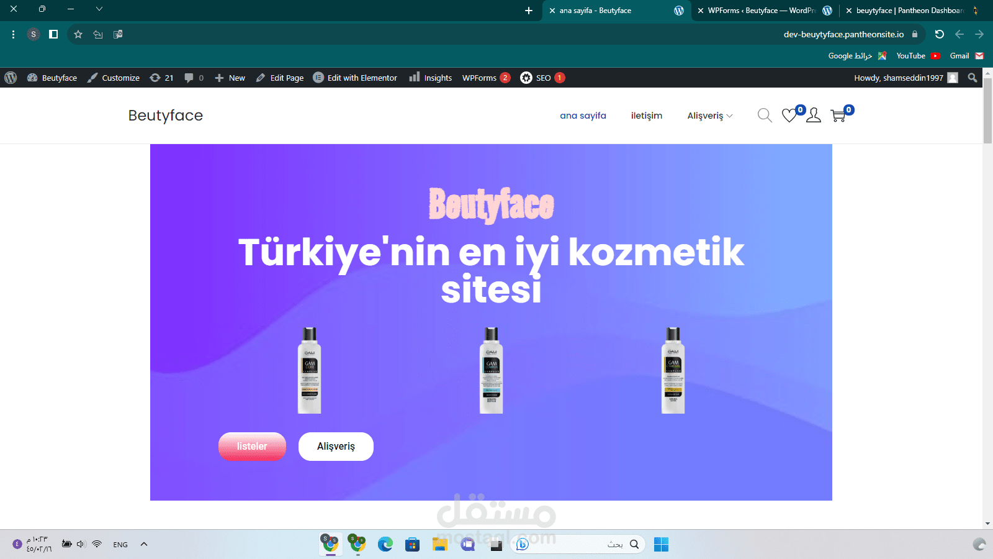Go back using the browser arrow pointing left
This screenshot has width=993, height=559.
pyautogui.click(x=959, y=34)
